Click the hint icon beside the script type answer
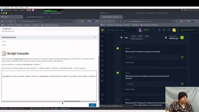199x112 pixels. pyautogui.click(x=182, y=84)
